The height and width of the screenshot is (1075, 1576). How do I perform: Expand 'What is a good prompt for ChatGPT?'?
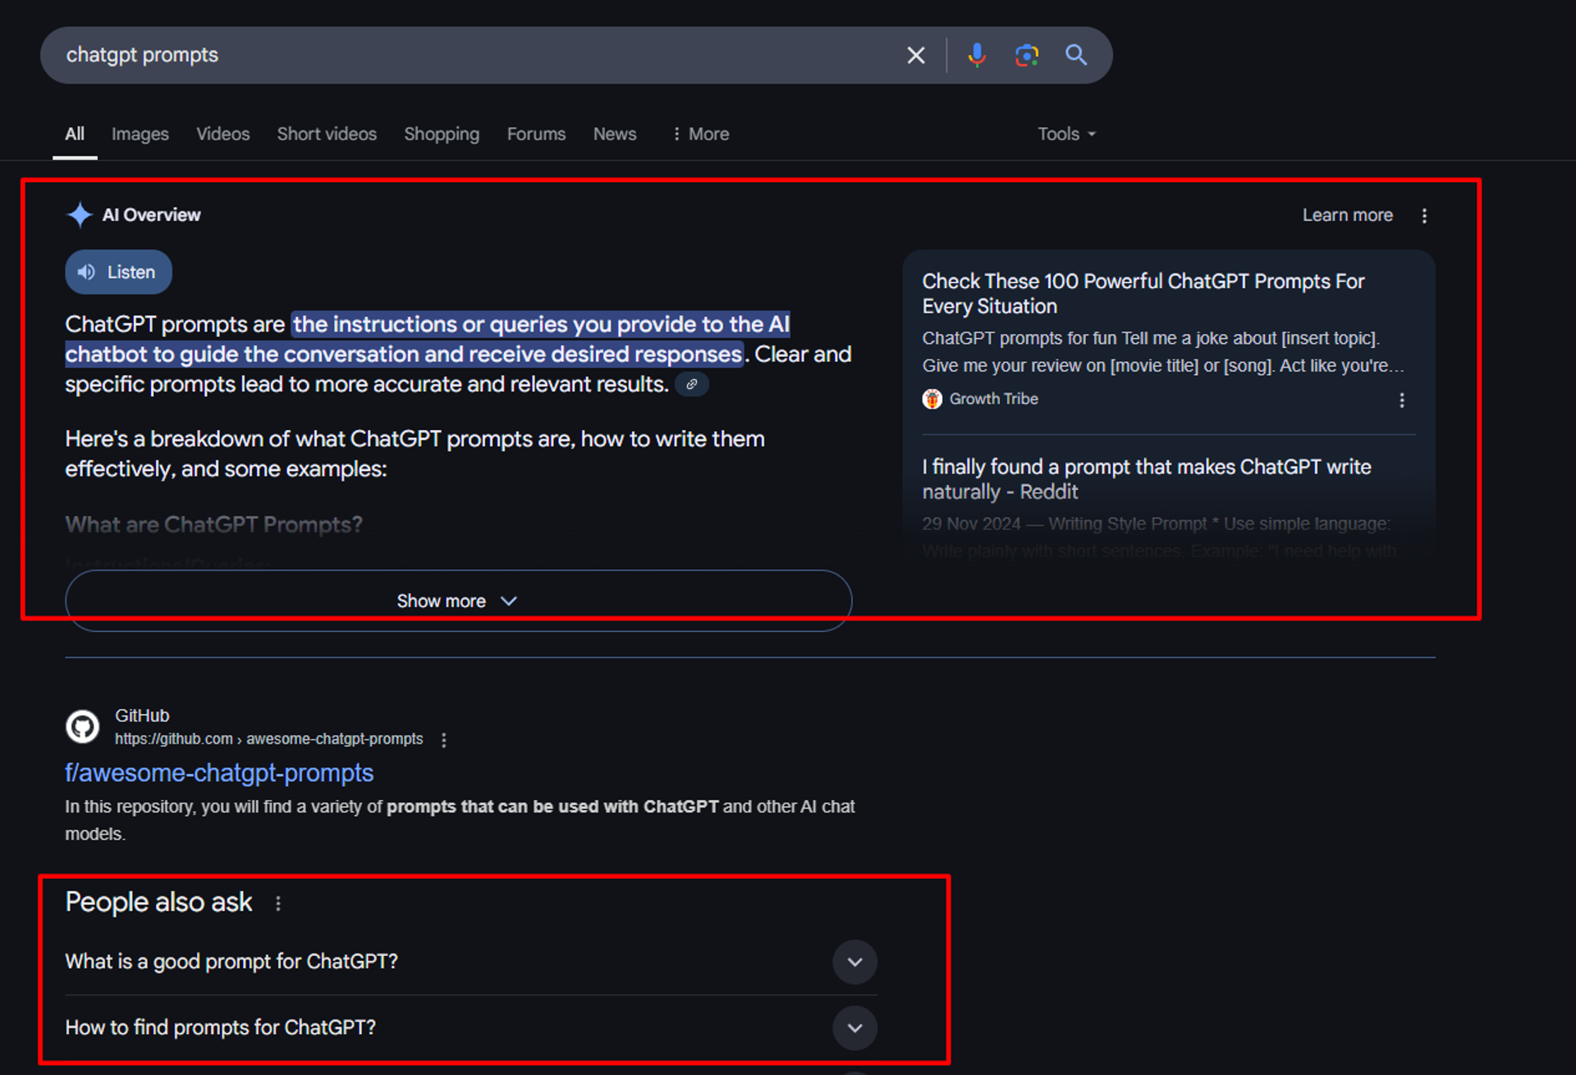470,962
